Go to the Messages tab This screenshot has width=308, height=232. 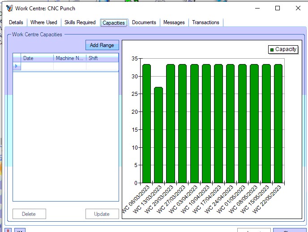click(x=174, y=22)
